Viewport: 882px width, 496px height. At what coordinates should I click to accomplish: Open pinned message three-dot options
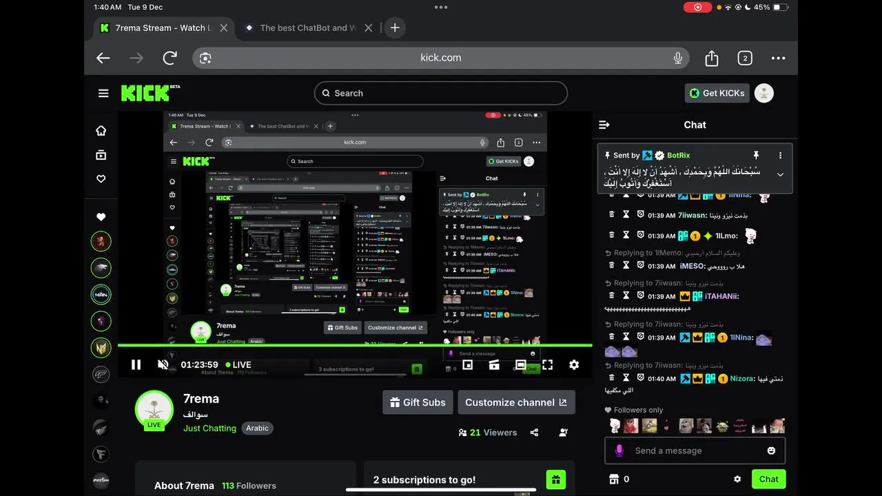point(780,156)
